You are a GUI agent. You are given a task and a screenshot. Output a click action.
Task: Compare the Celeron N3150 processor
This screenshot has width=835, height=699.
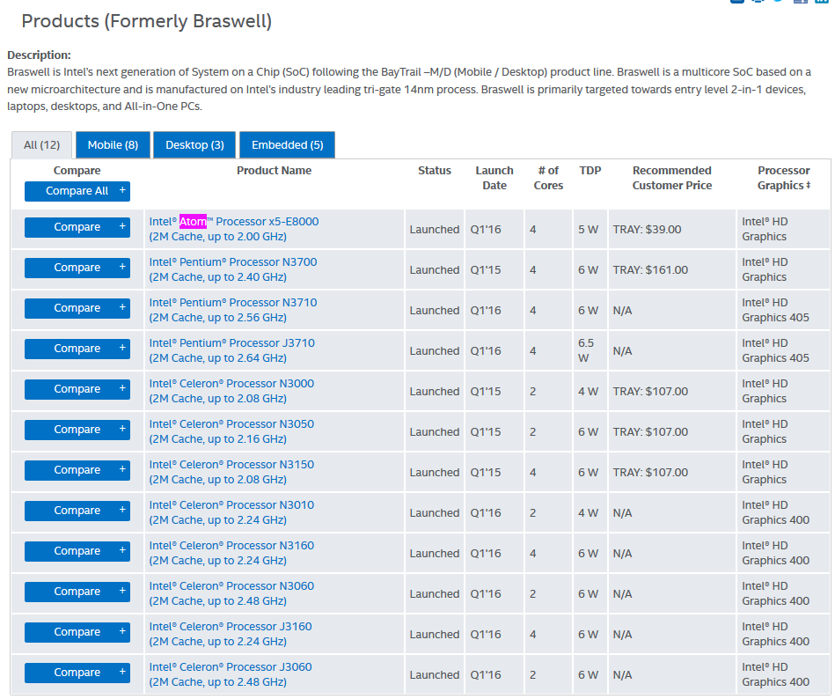(77, 470)
